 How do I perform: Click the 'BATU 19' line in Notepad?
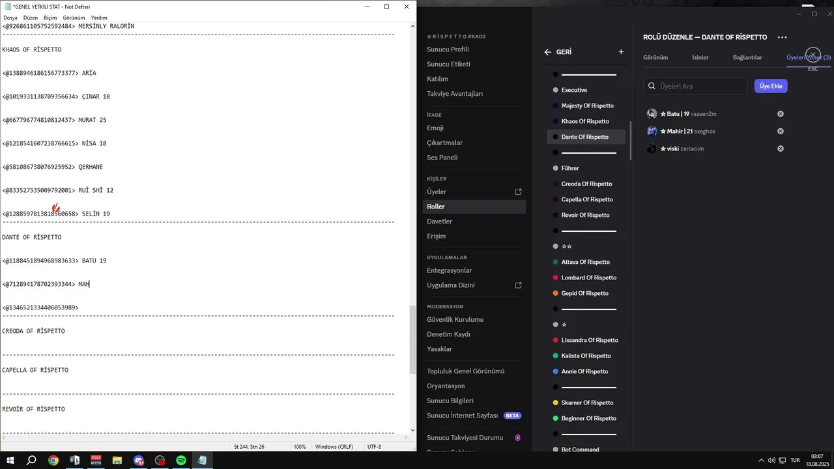click(55, 261)
